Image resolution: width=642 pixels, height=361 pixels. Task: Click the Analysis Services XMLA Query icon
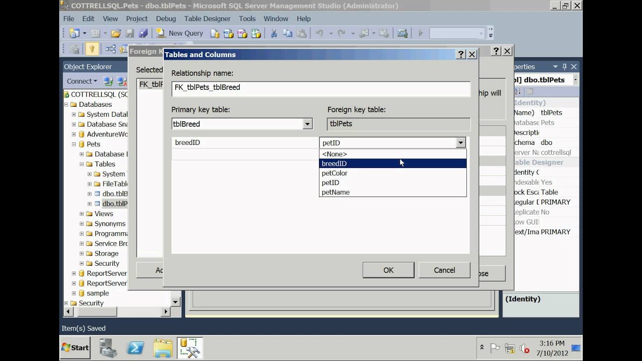click(x=256, y=33)
